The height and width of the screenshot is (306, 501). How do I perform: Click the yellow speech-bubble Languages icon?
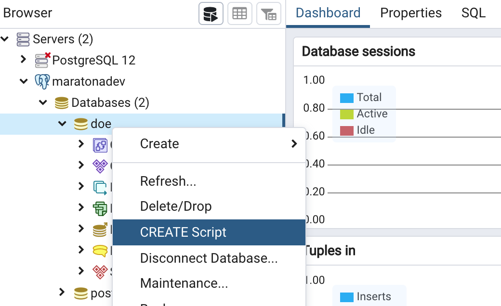click(100, 250)
